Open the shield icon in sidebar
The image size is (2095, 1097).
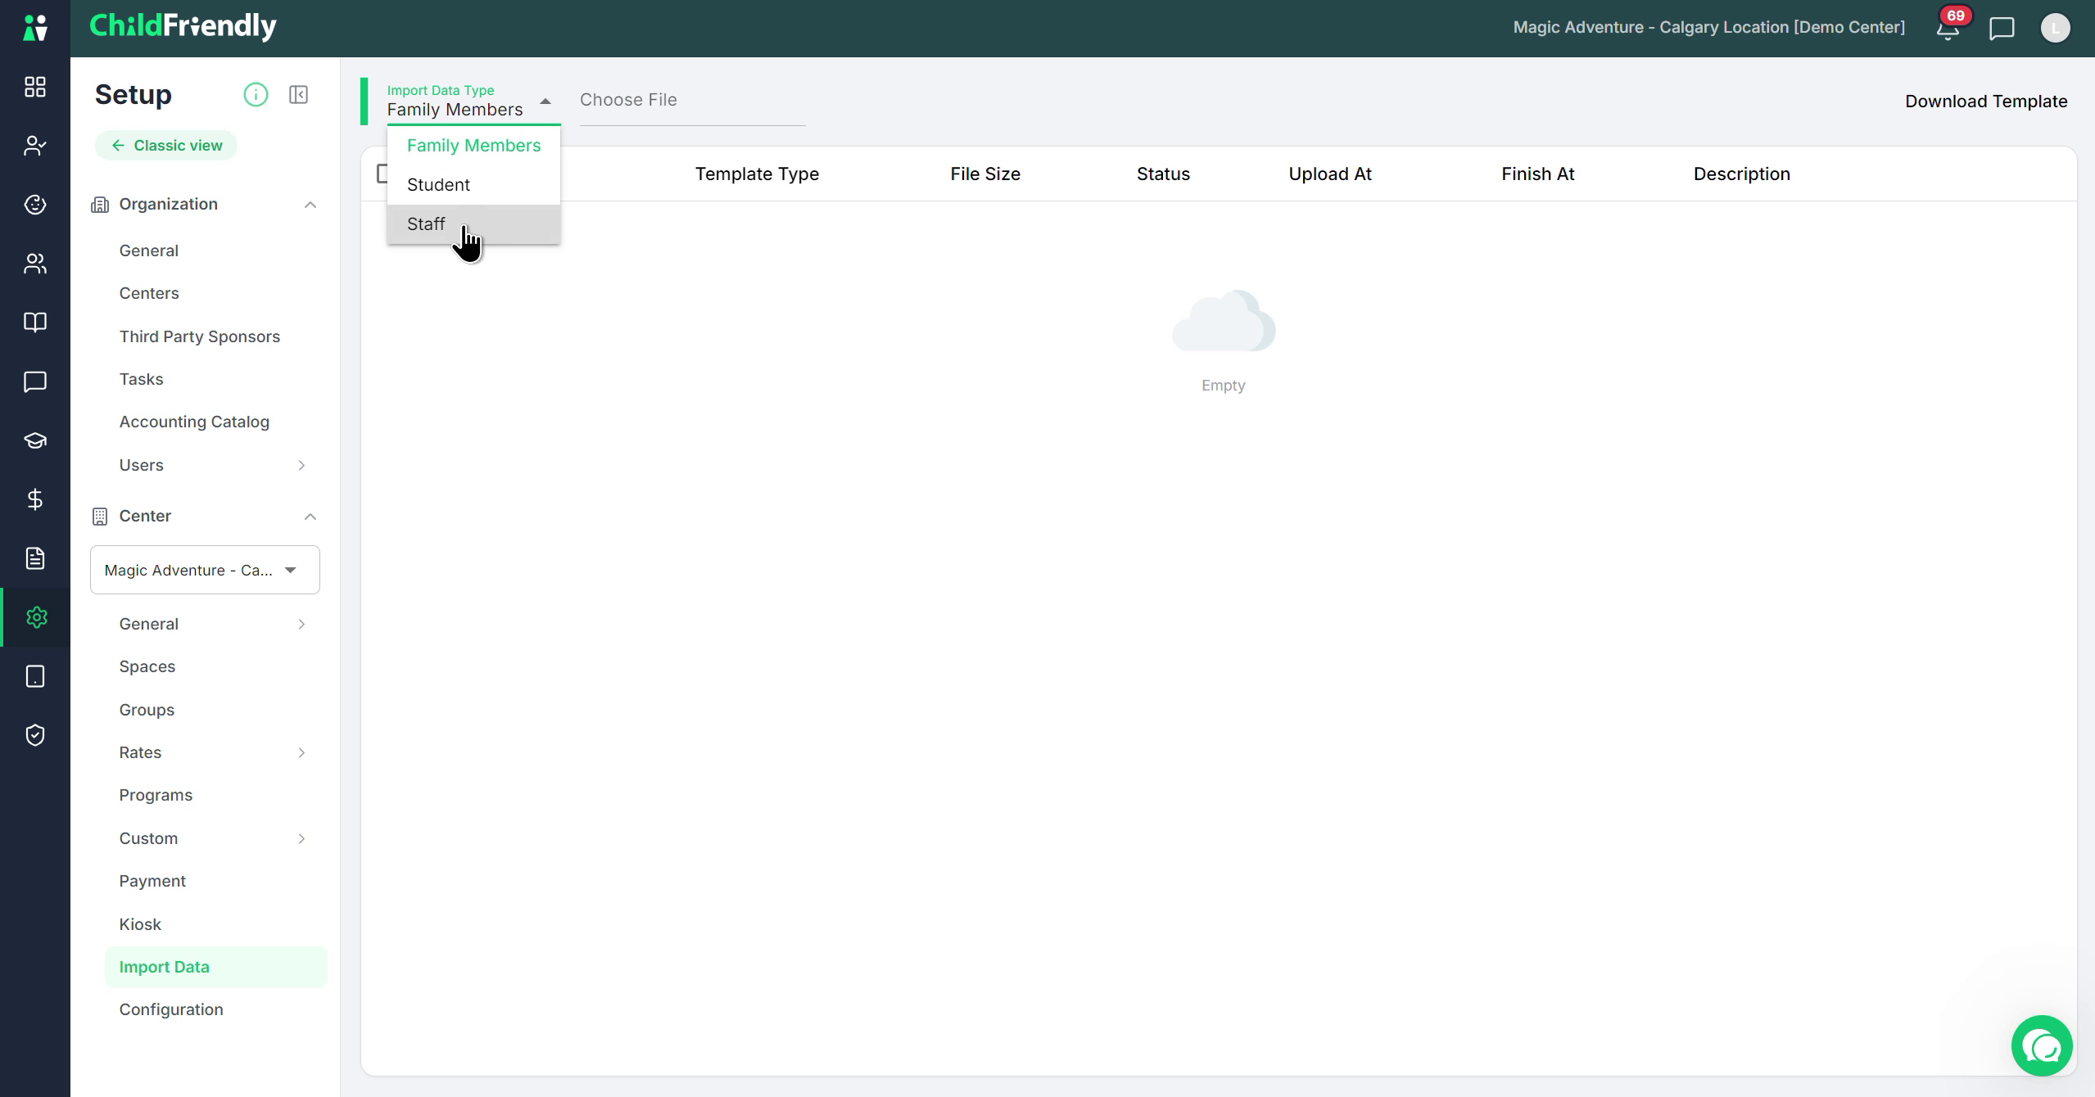(x=35, y=735)
